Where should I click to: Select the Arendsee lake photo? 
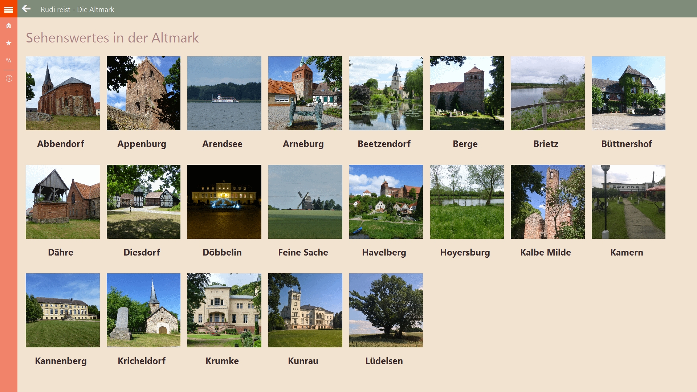(x=224, y=93)
